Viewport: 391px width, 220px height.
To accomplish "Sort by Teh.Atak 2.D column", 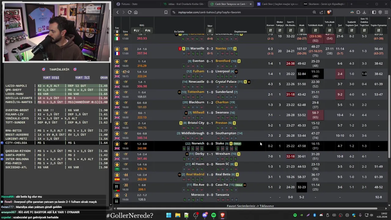I will (330, 30).
